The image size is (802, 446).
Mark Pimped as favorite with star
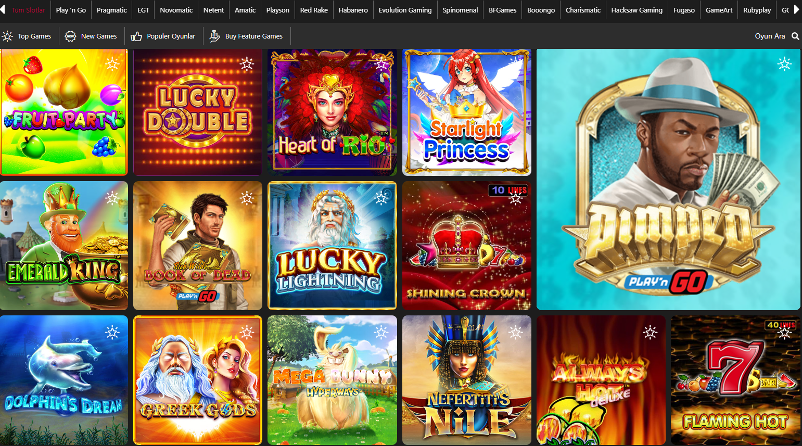coord(784,63)
